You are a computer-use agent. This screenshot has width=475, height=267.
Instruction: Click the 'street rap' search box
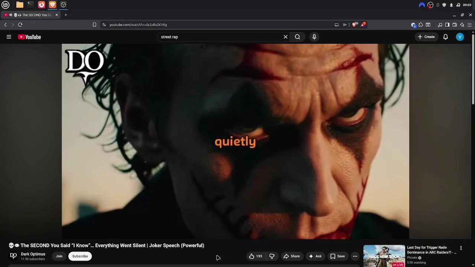click(219, 37)
